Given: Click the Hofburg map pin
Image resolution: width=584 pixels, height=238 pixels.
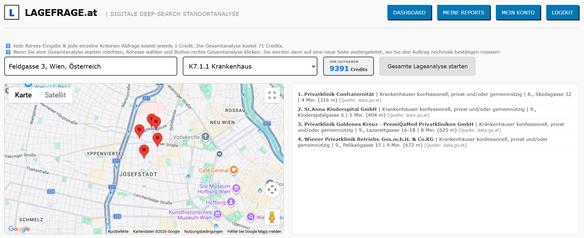Looking at the screenshot, I should 231,202.
